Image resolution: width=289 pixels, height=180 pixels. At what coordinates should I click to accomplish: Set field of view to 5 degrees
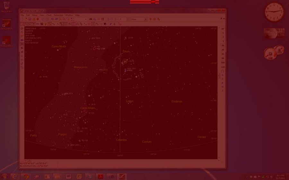223,41
